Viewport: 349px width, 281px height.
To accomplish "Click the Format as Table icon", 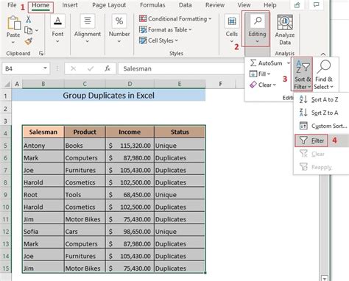I will pyautogui.click(x=143, y=29).
